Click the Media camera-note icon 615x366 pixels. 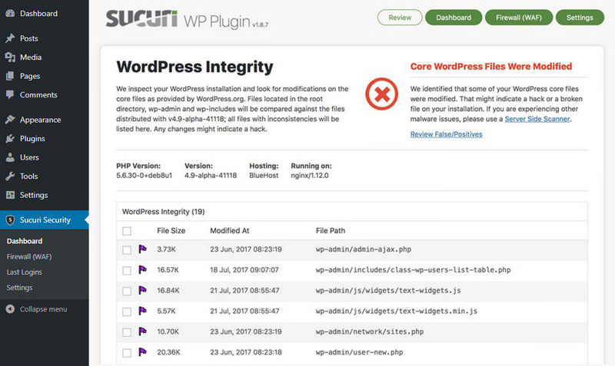(x=10, y=57)
